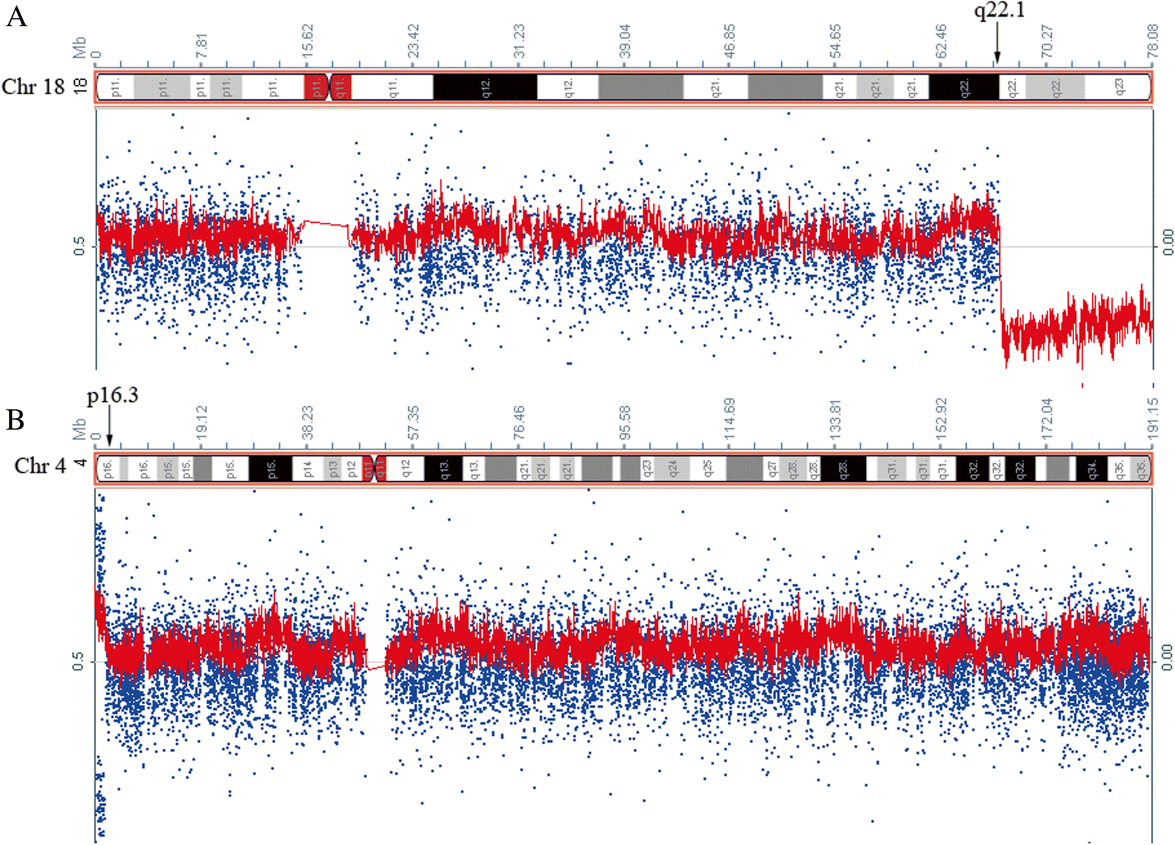Screen dimensions: 1175x845
Task: Click the 39.04 Mb tick label
Action: point(624,41)
